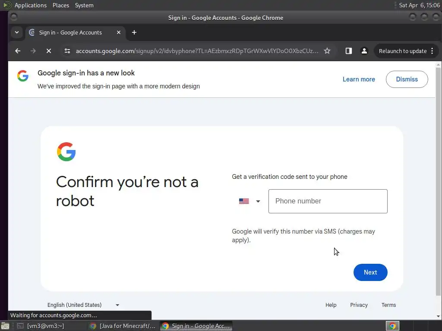Click the large Google logo on card

66,152
